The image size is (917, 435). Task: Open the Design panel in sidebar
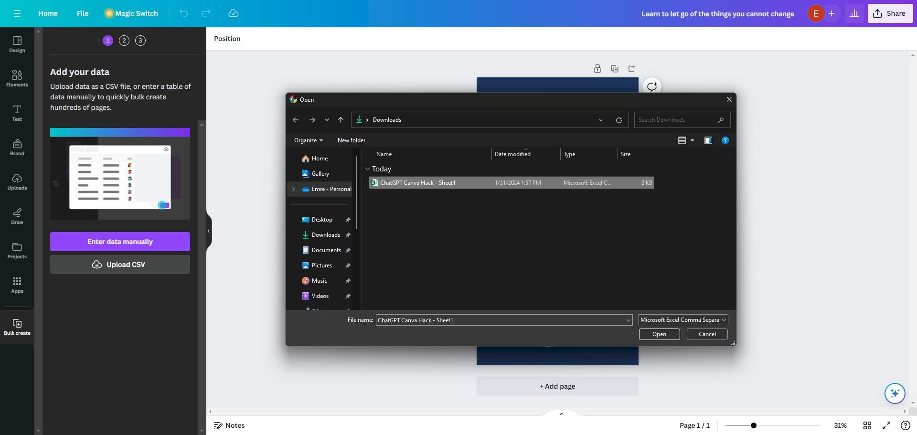[17, 44]
